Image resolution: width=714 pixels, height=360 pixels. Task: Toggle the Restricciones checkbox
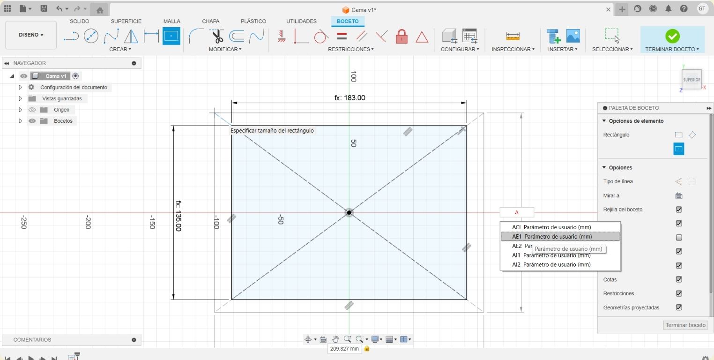679,293
